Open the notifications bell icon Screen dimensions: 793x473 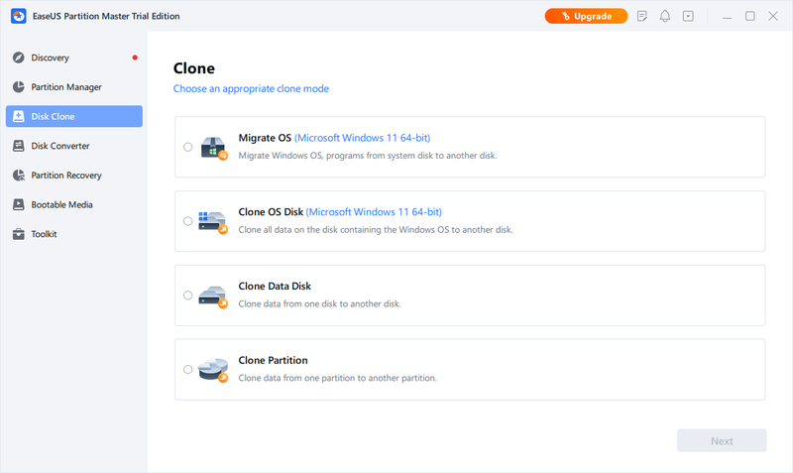point(664,16)
